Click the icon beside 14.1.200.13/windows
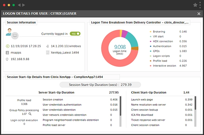204x135 pixels. point(48,46)
